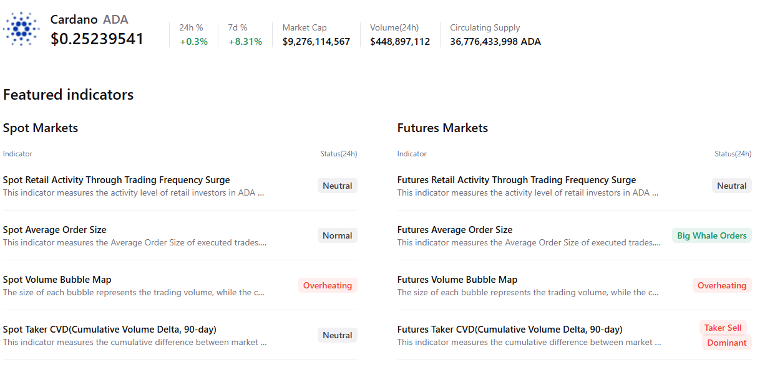Click Status(24h) column header under Spot Markets

click(x=339, y=154)
